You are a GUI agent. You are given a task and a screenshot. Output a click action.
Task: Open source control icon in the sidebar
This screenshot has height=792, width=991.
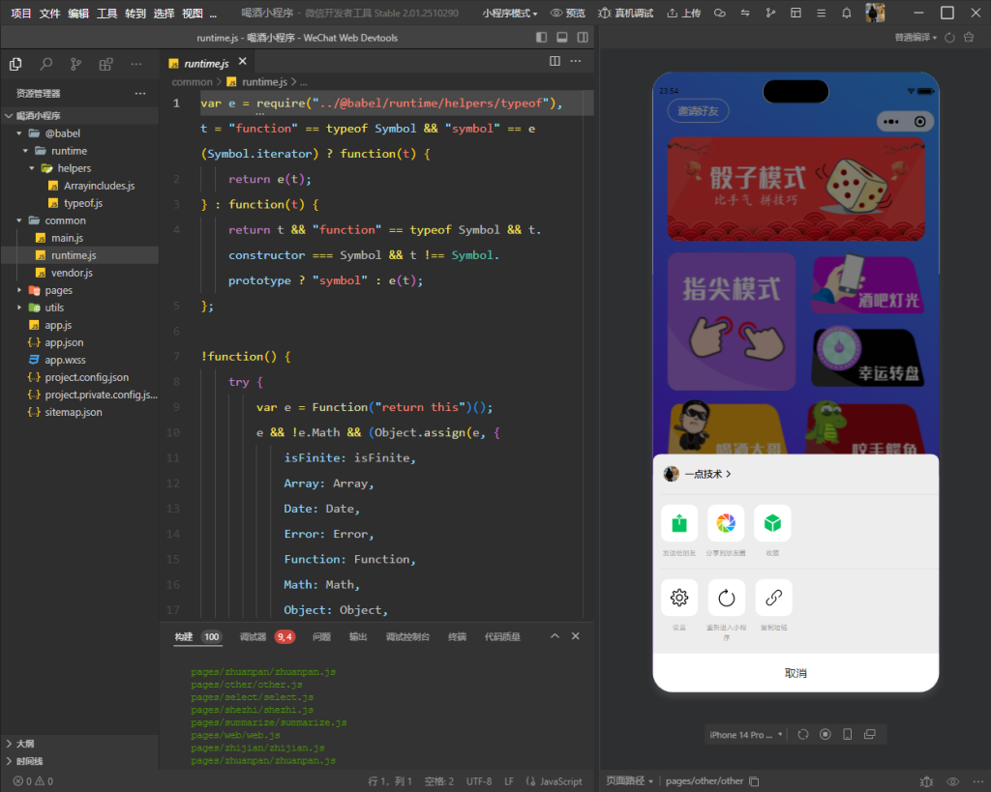tap(75, 64)
